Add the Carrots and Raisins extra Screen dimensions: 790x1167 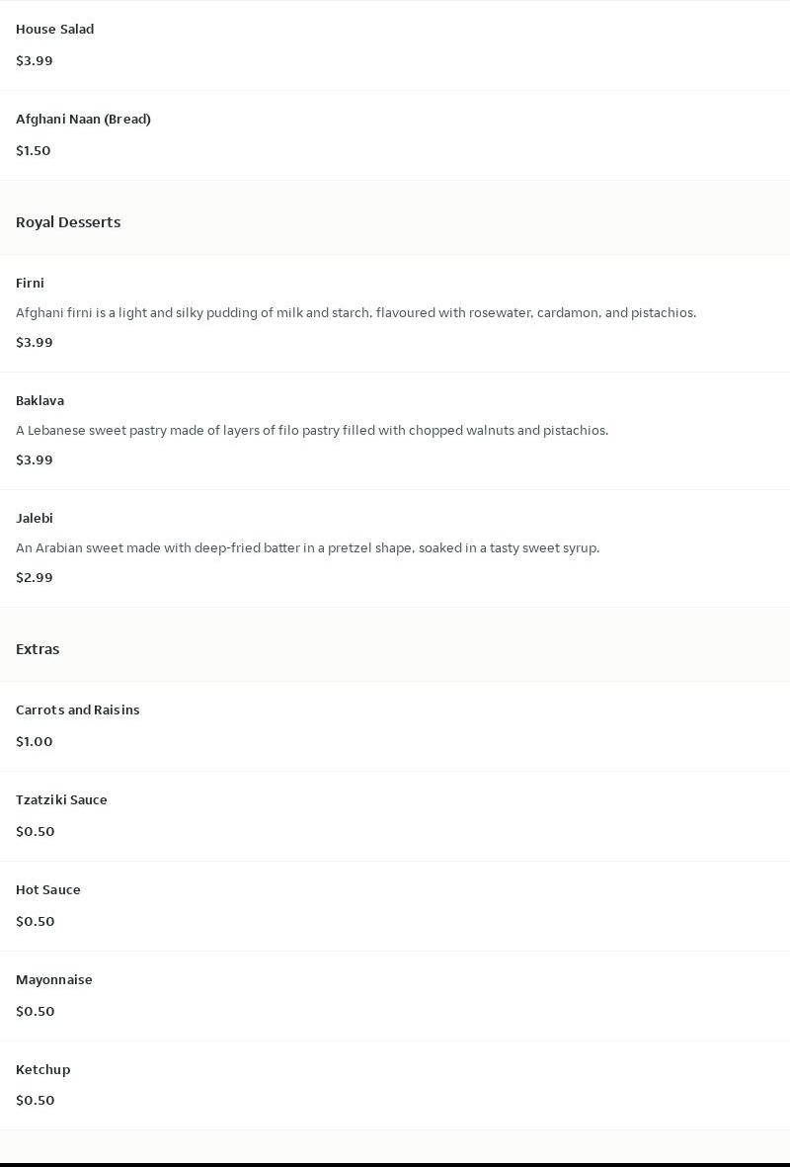(x=395, y=726)
